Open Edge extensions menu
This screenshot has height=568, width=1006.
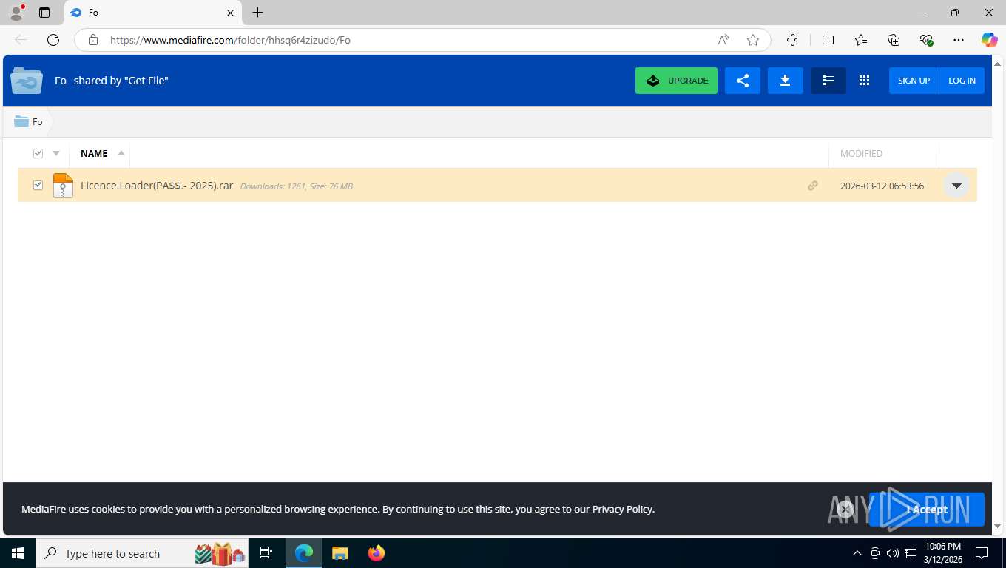[792, 40]
